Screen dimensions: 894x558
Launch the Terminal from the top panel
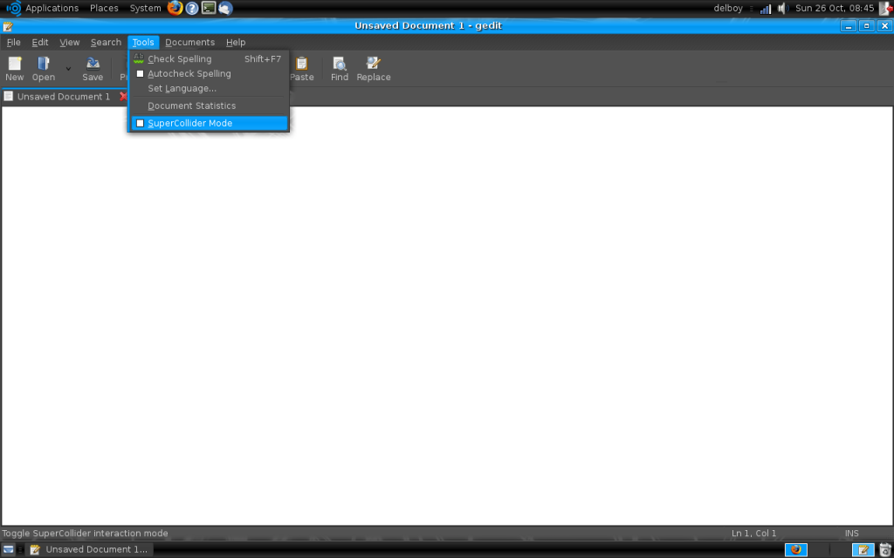tap(209, 8)
